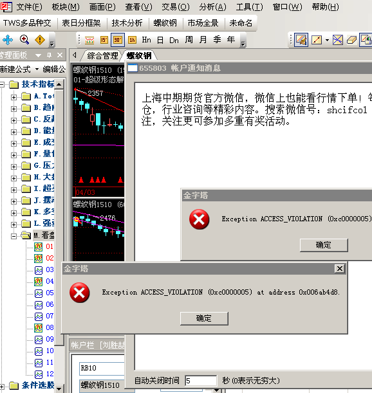Image resolution: width=372 pixels, height=393 pixels.
Task: Open the 文件(F) menu
Action: pyautogui.click(x=30, y=7)
